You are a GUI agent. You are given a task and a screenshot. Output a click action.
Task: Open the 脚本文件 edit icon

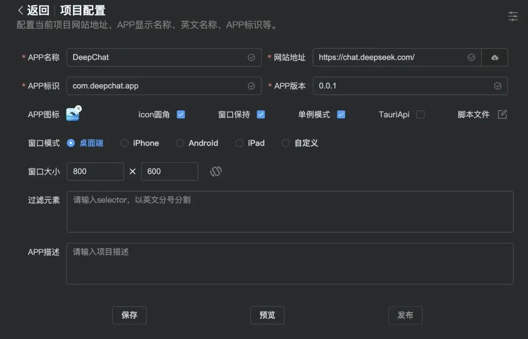coord(502,114)
